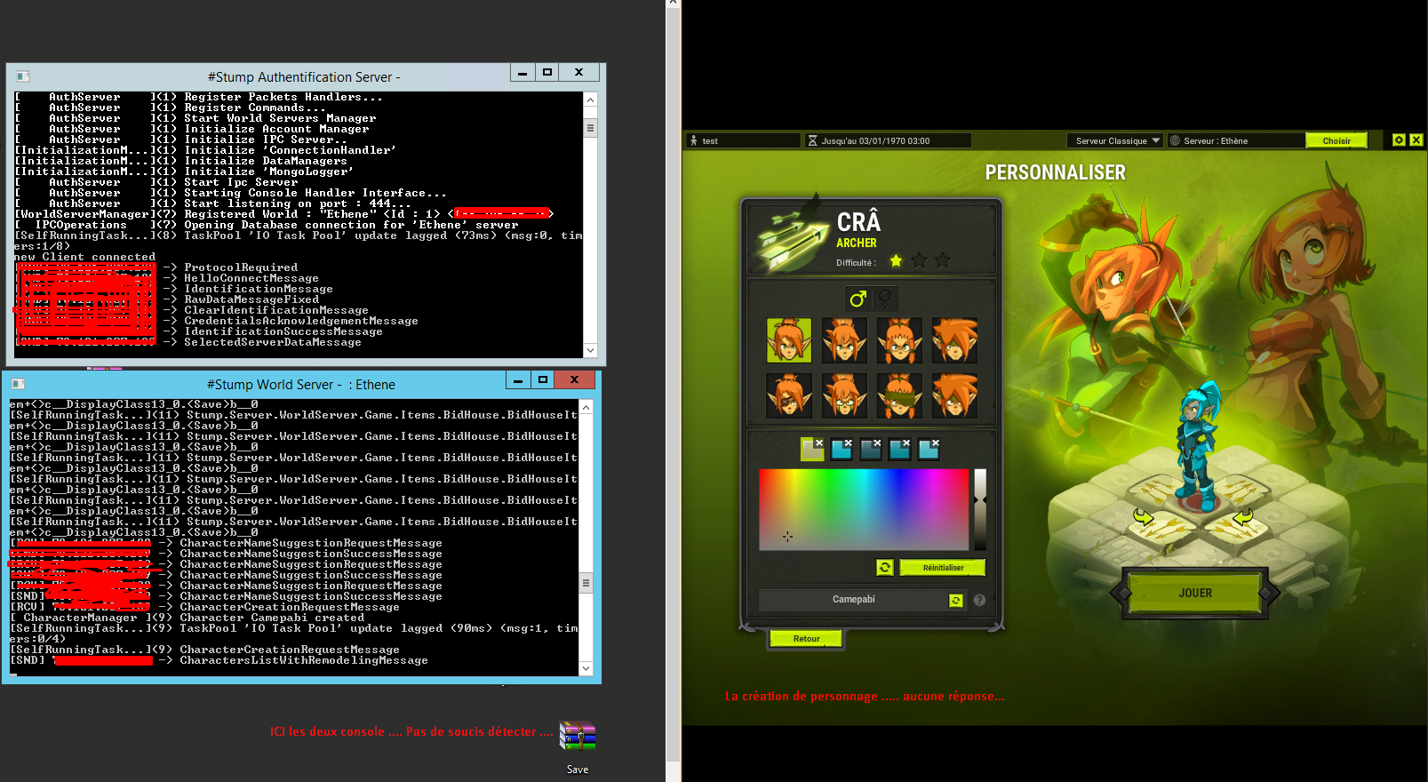Choose the Cra head with the eye patch

(x=789, y=395)
